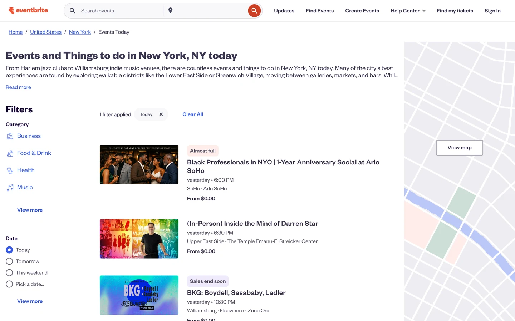This screenshot has height=321, width=515.
Task: Select the Music category link
Action: (x=25, y=188)
